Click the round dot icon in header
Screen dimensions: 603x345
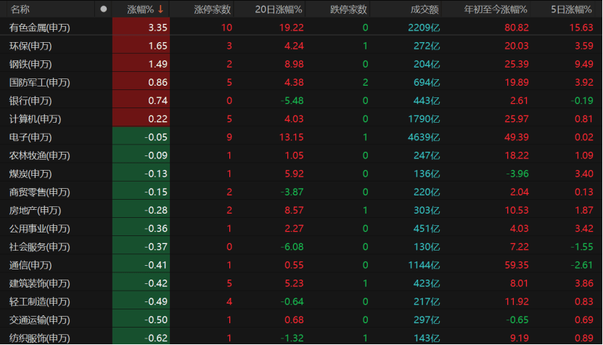pos(104,9)
